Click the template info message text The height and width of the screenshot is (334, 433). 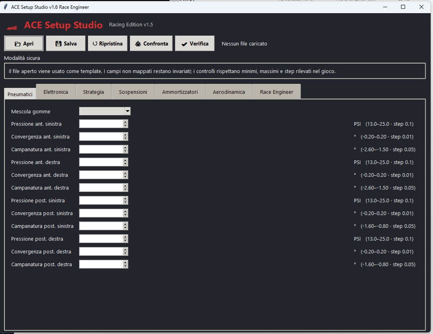(x=172, y=71)
